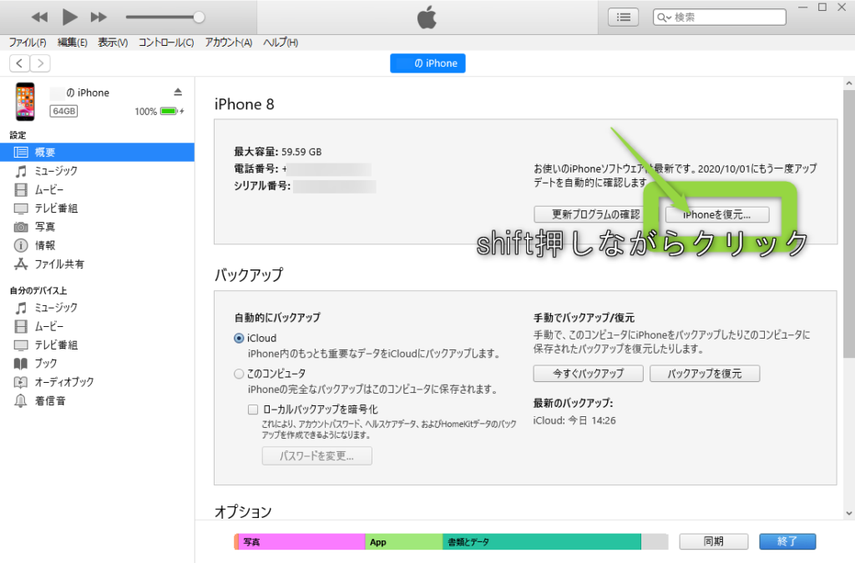The image size is (855, 563).
Task: Open the 表示(V) menu
Action: (113, 43)
